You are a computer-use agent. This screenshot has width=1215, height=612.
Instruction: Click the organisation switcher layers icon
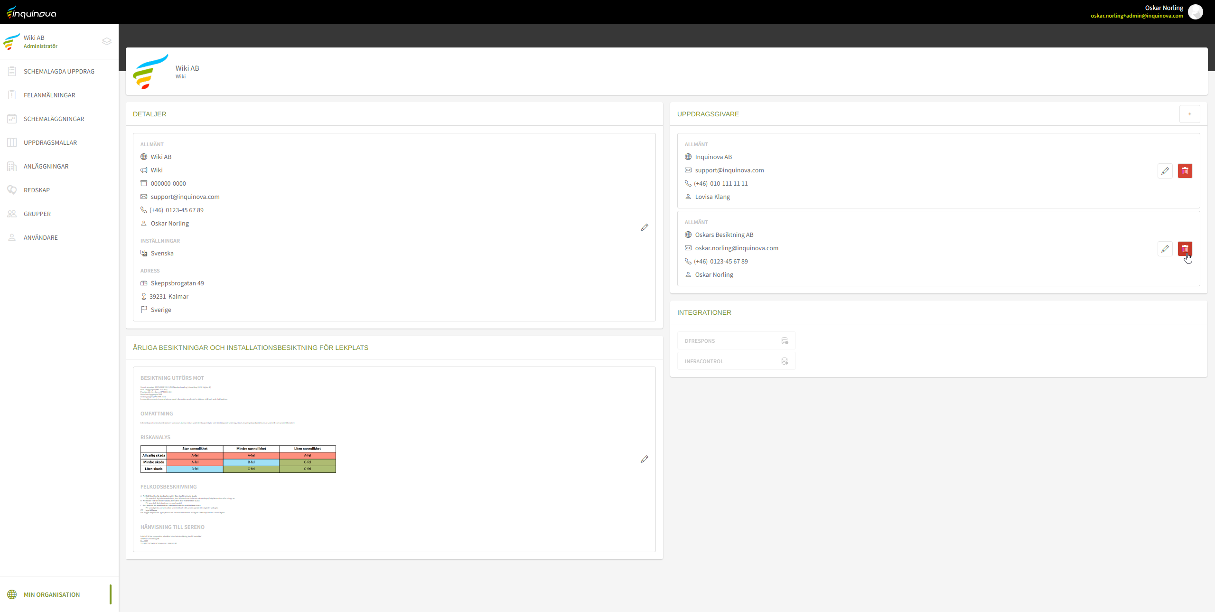click(x=107, y=41)
